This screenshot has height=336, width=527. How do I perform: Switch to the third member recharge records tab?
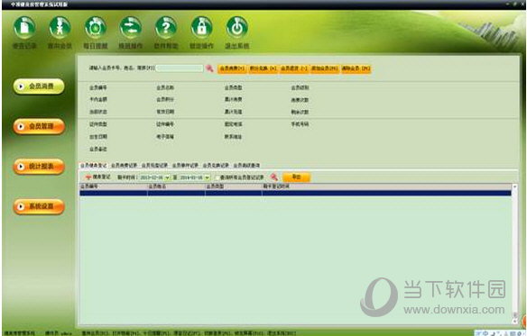(x=154, y=166)
